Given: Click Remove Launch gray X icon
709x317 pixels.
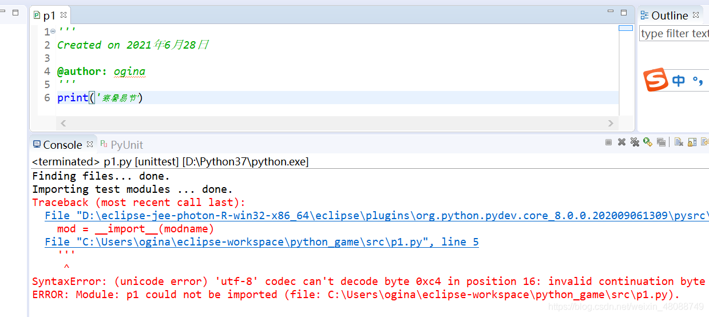Looking at the screenshot, I should [621, 142].
